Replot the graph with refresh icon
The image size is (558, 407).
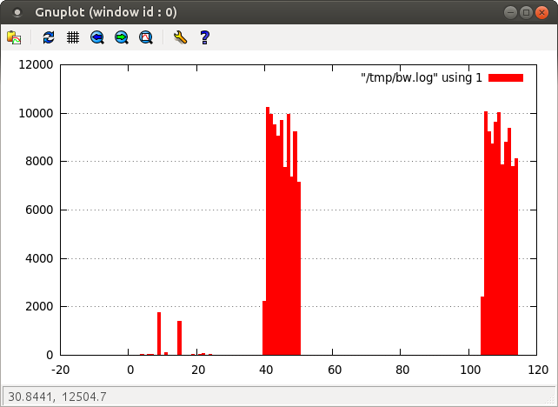[x=49, y=37]
